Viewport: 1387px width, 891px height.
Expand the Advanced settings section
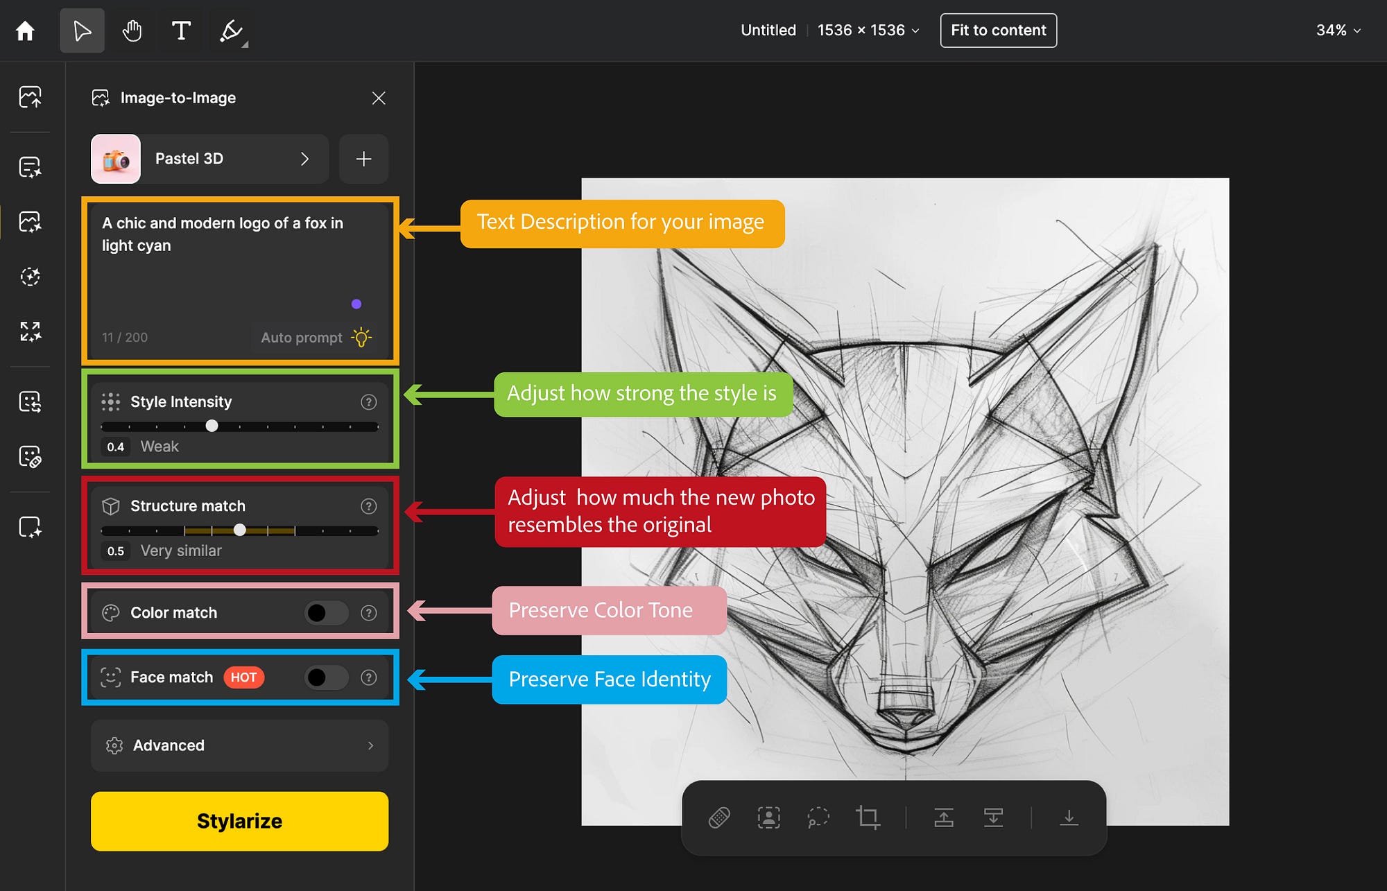point(239,745)
